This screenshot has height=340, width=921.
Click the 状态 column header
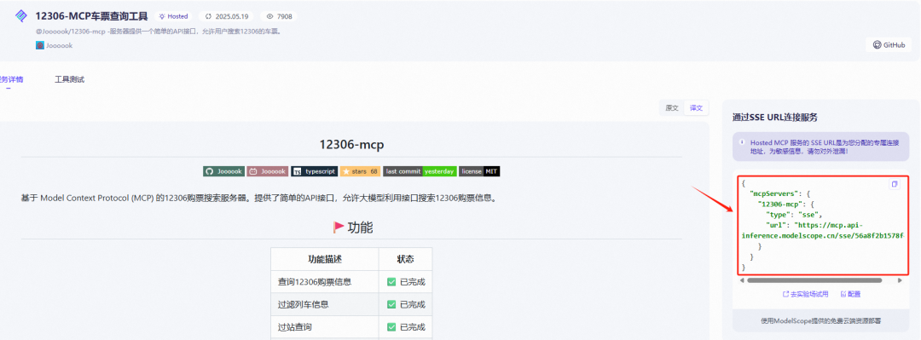click(x=405, y=259)
